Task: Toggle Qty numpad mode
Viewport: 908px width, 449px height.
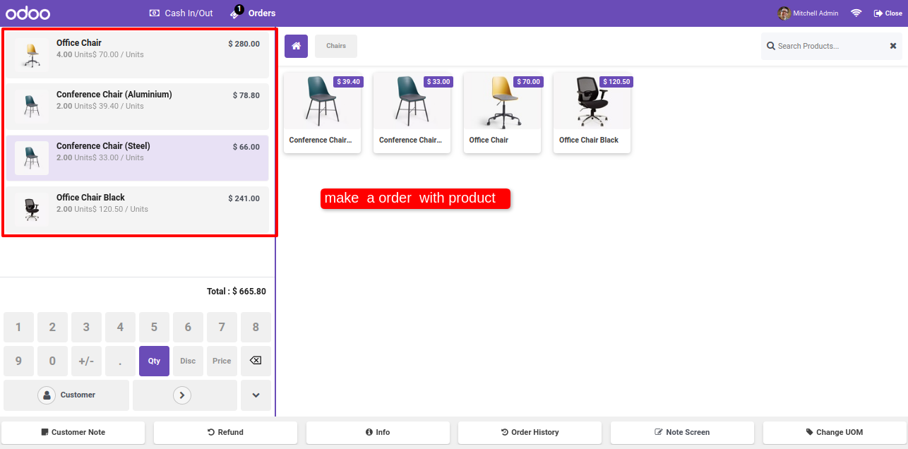Action: (154, 361)
